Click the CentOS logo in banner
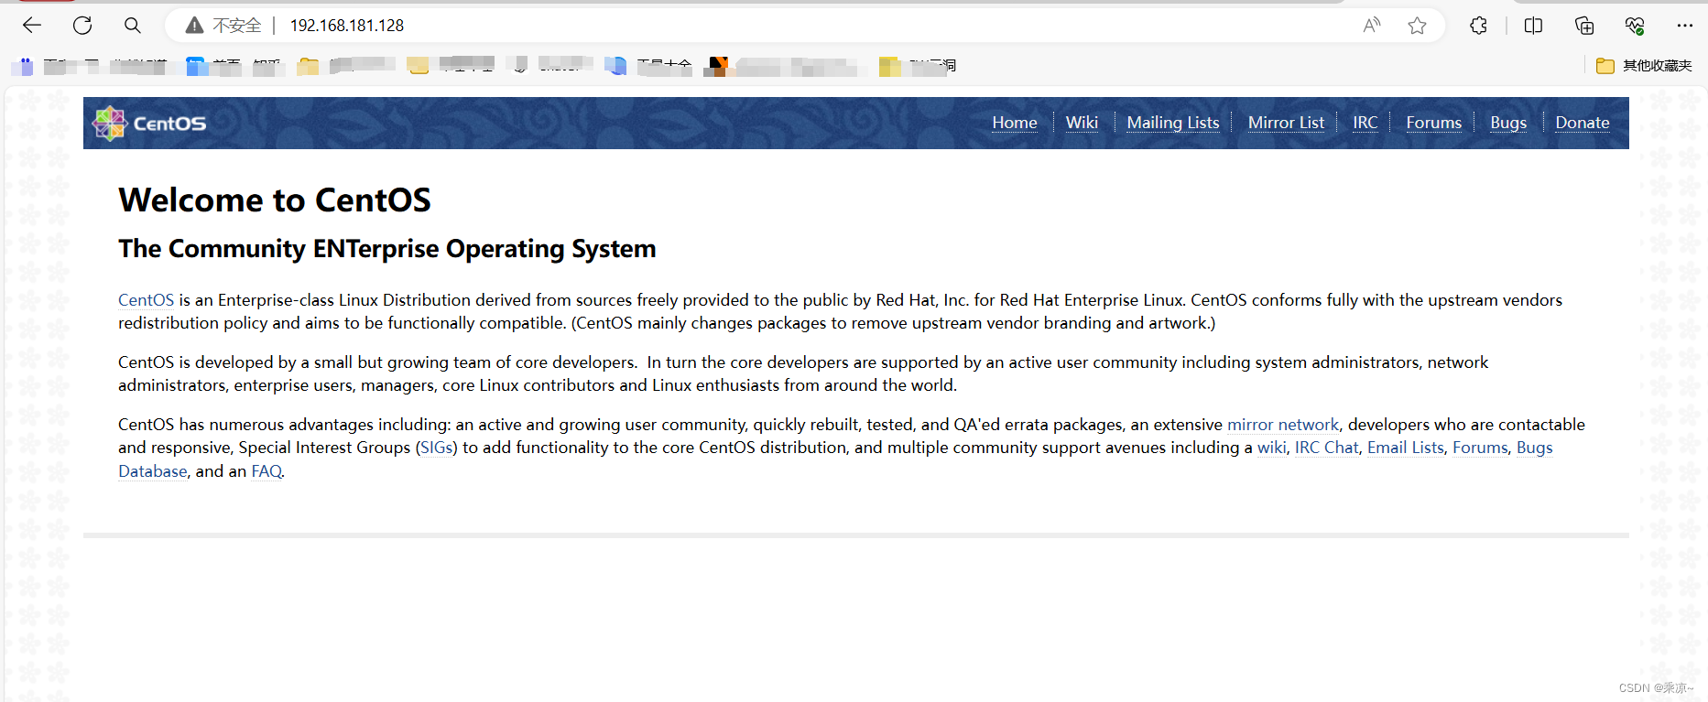This screenshot has width=1708, height=702. (149, 123)
